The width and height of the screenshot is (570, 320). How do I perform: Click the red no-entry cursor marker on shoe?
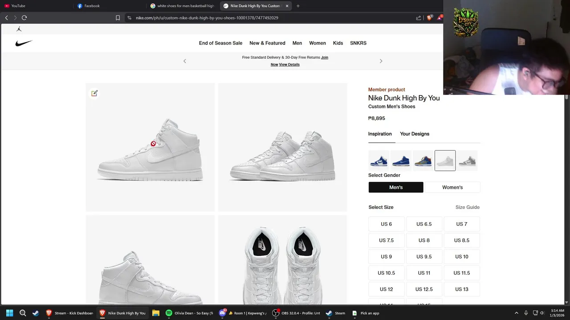(x=153, y=144)
